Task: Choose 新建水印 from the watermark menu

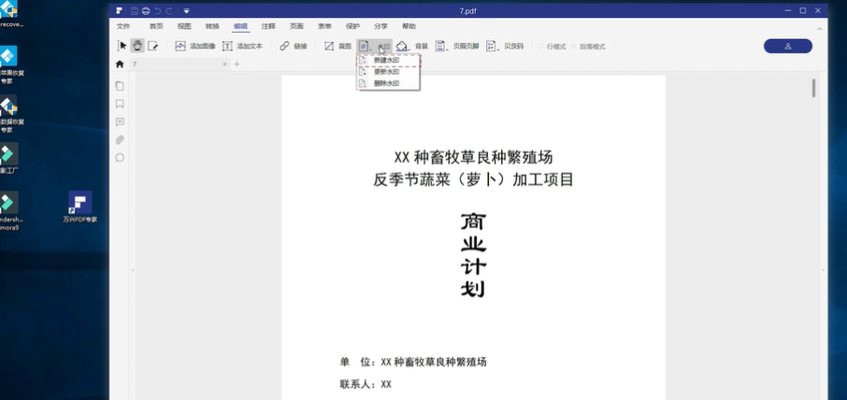Action: [x=387, y=60]
